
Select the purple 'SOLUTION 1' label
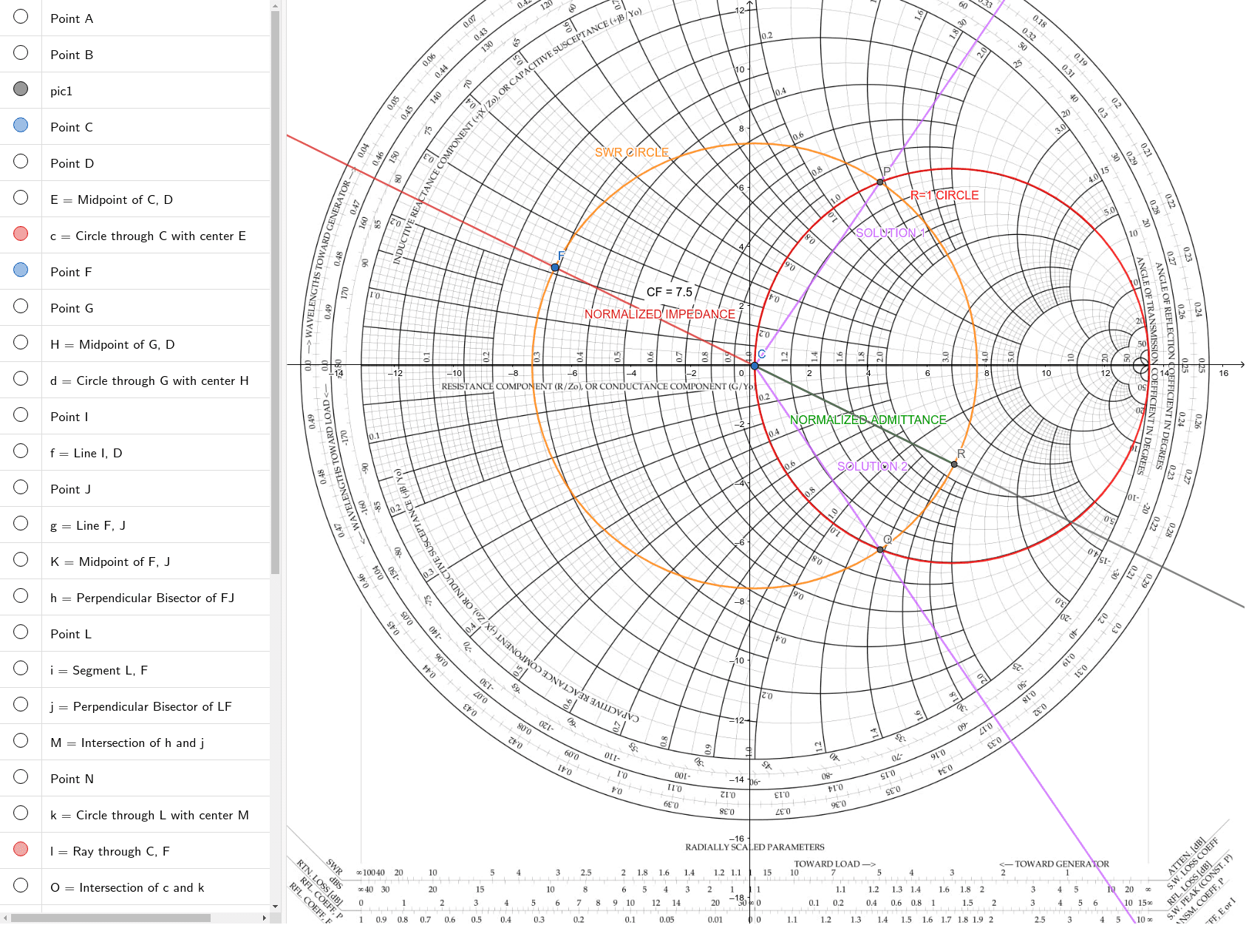coord(890,233)
